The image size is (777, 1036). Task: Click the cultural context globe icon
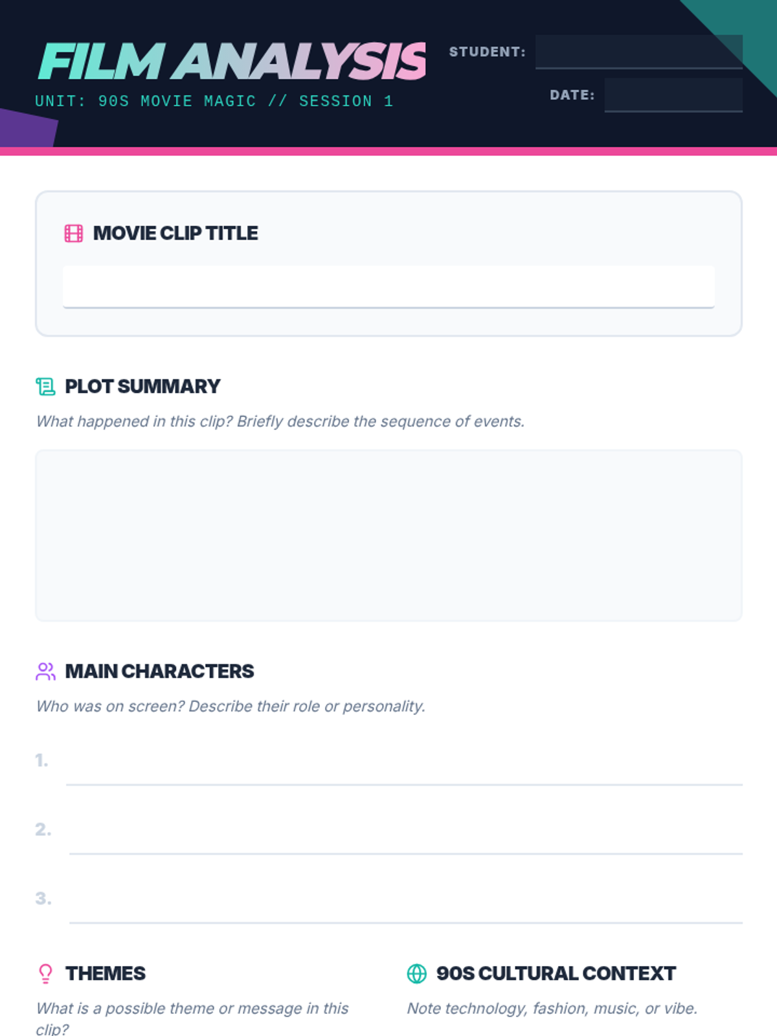point(417,974)
